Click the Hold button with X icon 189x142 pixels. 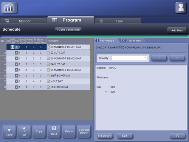point(54,131)
